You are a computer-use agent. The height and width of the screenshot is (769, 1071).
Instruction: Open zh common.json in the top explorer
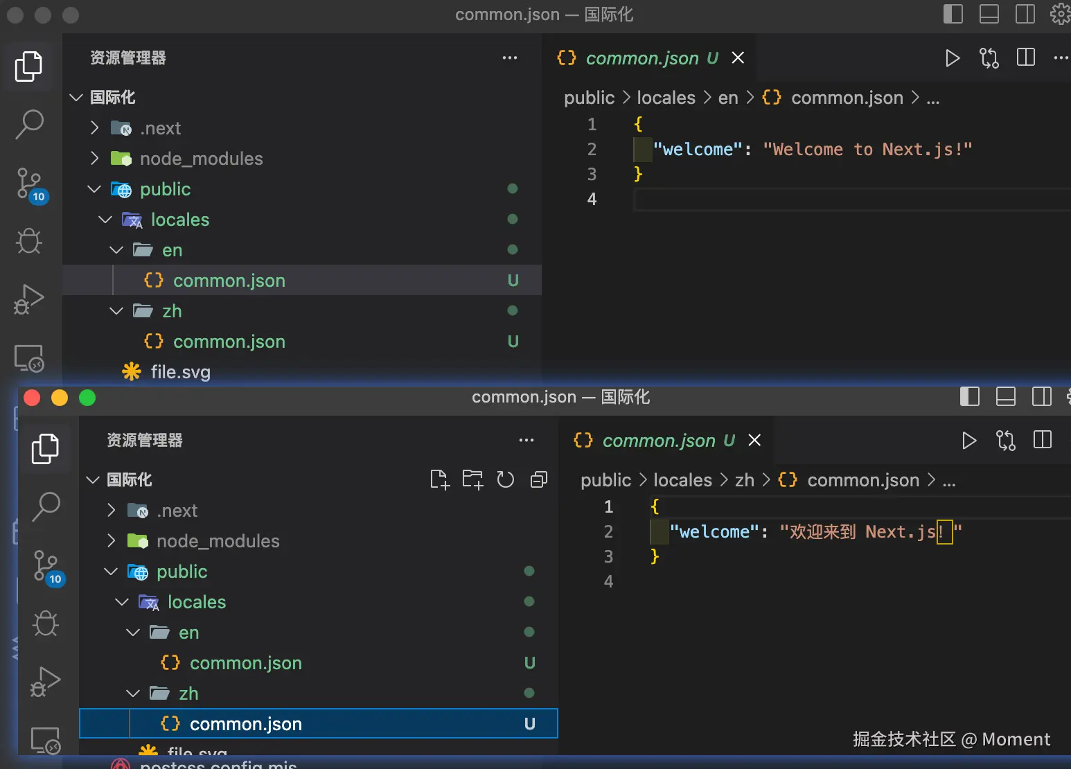302,342
